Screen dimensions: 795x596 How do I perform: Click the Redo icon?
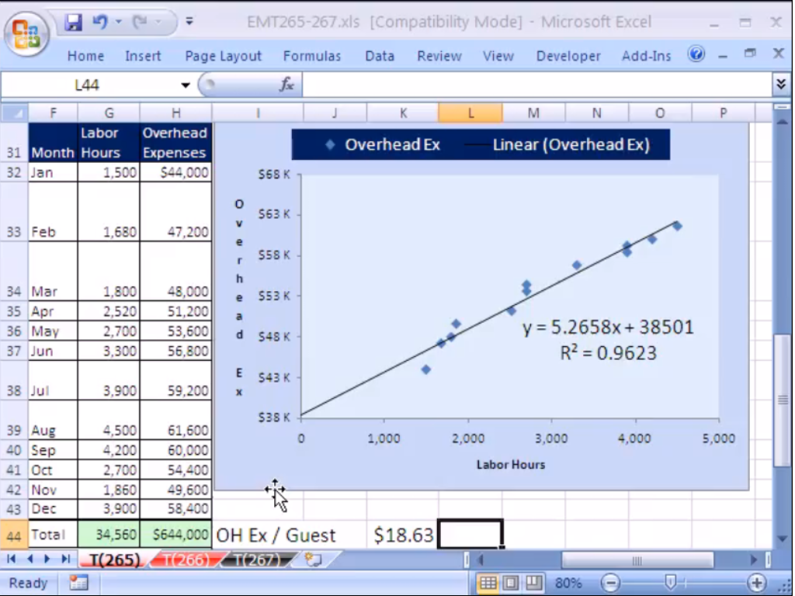point(140,22)
